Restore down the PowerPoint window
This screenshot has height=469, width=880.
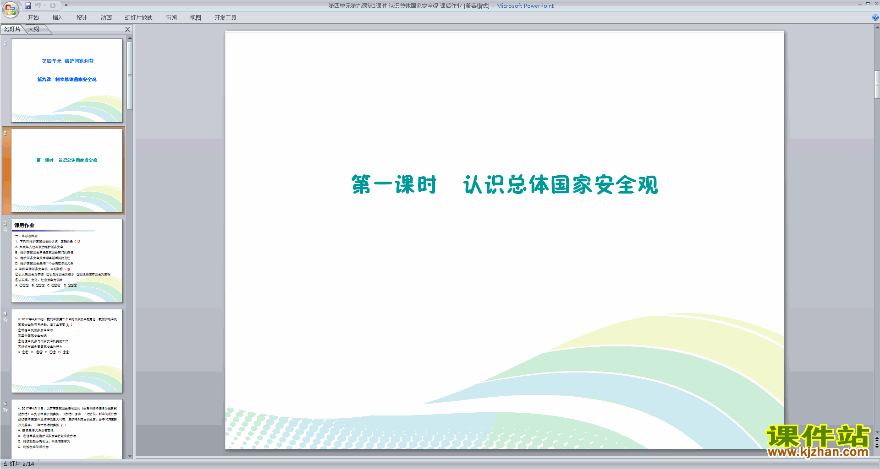[868, 4]
